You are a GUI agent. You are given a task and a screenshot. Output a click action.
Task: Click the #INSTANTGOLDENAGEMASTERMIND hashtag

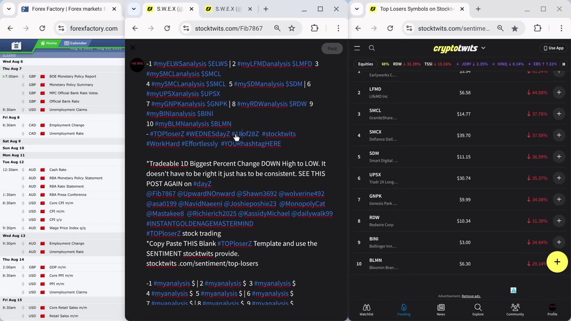pos(200,223)
